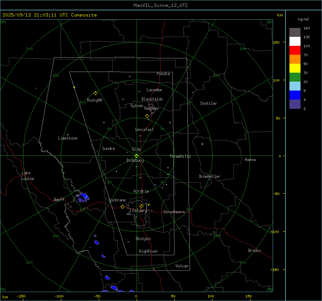Click the Vulcan map label
Viewport: 322px width, 301px height.
pyautogui.click(x=182, y=266)
